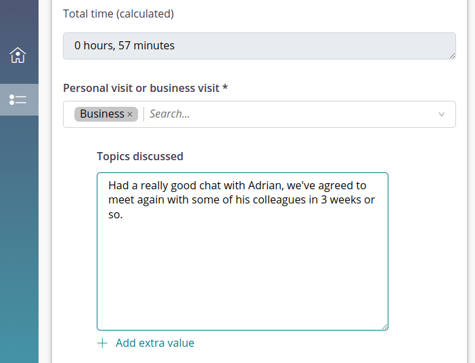Place cursor after "so." in notes

coord(124,215)
